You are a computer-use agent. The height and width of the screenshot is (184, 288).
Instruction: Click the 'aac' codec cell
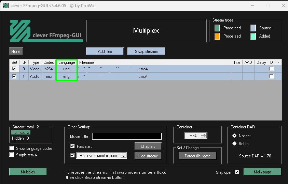click(x=49, y=76)
